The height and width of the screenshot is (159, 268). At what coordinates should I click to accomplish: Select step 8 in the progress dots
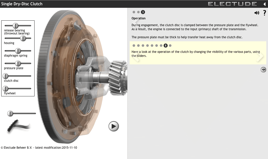pyautogui.click(x=166, y=46)
